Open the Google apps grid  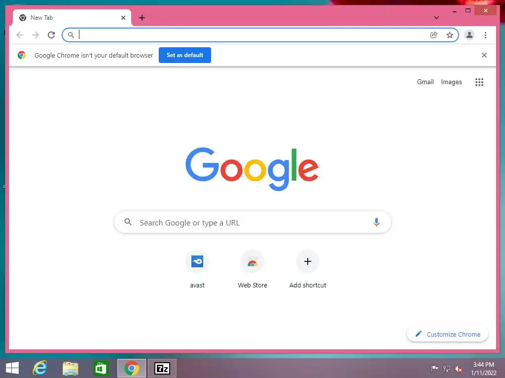[x=479, y=82]
